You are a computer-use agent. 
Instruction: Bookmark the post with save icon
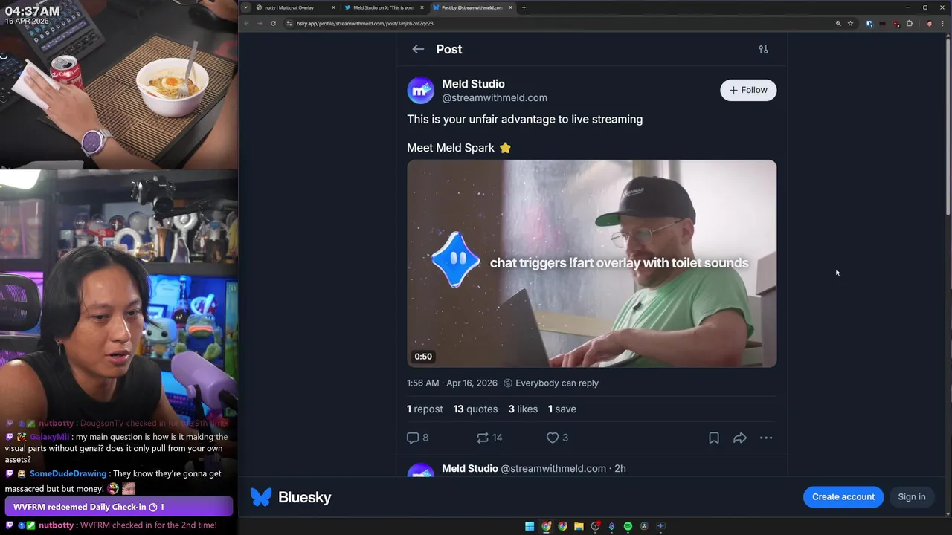714,438
